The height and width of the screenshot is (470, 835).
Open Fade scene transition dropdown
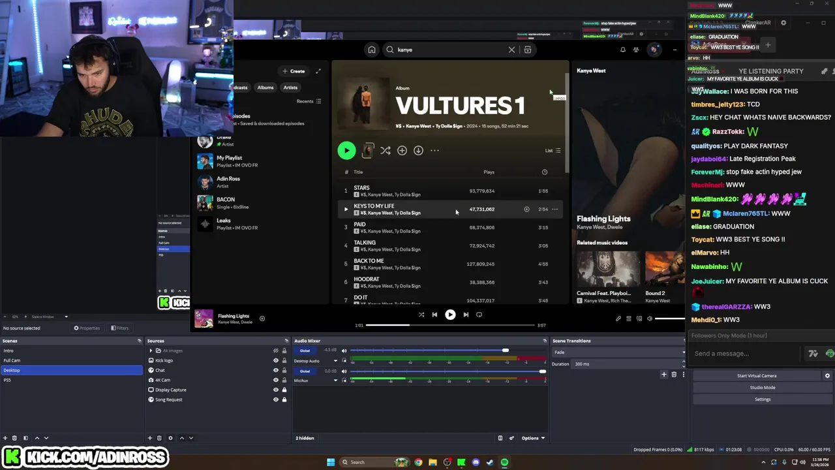(x=618, y=352)
